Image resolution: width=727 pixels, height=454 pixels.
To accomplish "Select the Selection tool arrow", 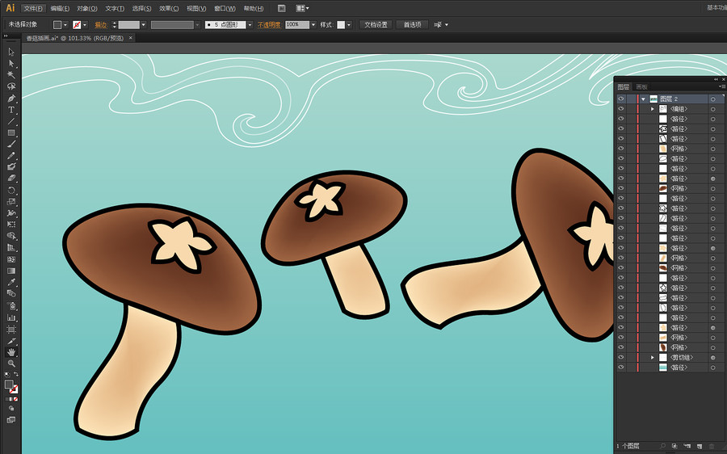I will point(11,52).
